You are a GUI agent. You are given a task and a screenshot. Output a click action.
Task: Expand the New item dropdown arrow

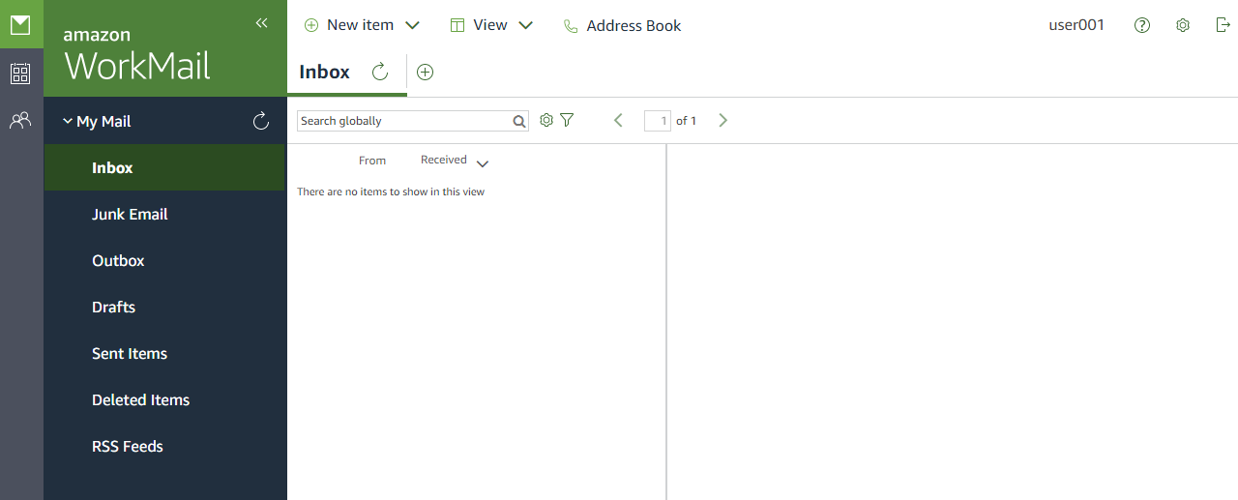(412, 25)
